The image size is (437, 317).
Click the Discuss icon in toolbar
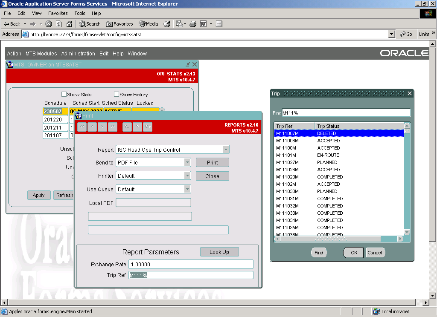(219, 24)
